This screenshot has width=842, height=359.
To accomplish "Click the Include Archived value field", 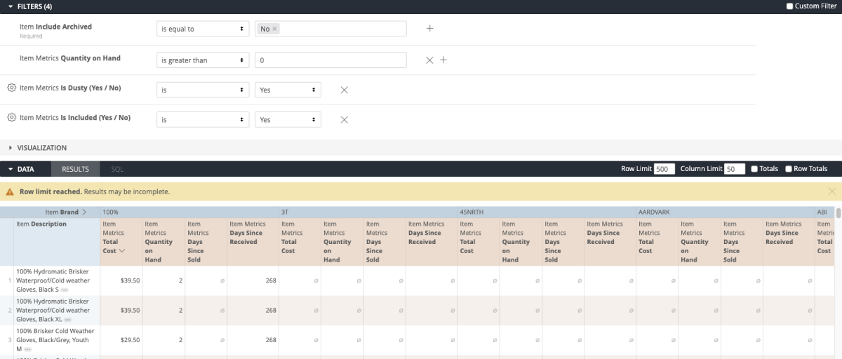I will click(330, 29).
